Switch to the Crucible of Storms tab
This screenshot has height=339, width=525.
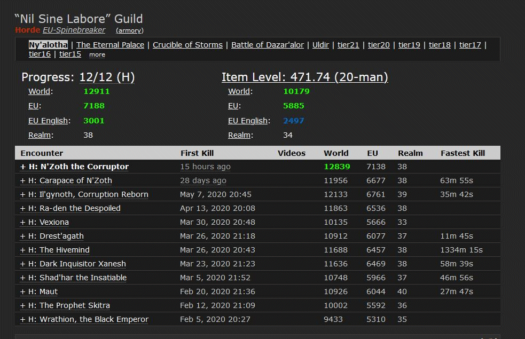click(x=187, y=45)
